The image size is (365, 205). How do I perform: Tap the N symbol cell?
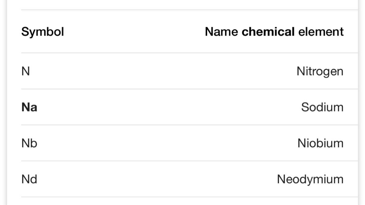click(x=26, y=71)
